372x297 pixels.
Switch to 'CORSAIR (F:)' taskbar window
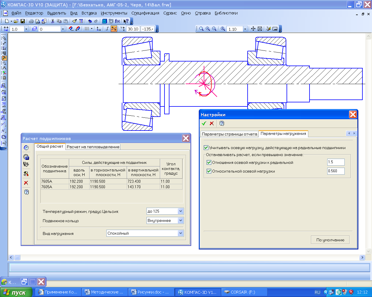pyautogui.click(x=244, y=292)
